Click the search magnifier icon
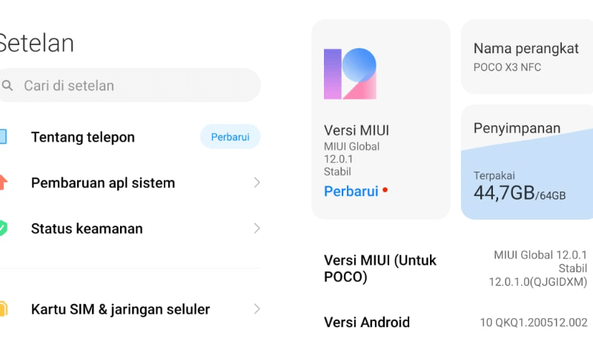Image resolution: width=593 pixels, height=361 pixels. (x=7, y=86)
